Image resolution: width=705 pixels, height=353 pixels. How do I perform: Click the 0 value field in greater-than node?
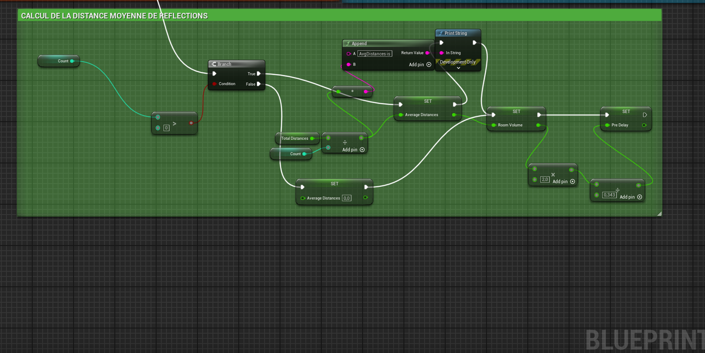coord(166,128)
